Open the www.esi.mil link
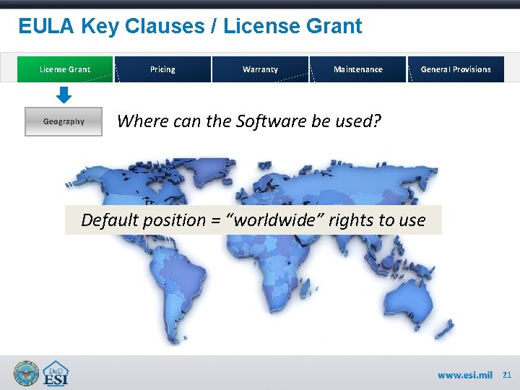Image resolution: width=520 pixels, height=390 pixels. click(465, 375)
